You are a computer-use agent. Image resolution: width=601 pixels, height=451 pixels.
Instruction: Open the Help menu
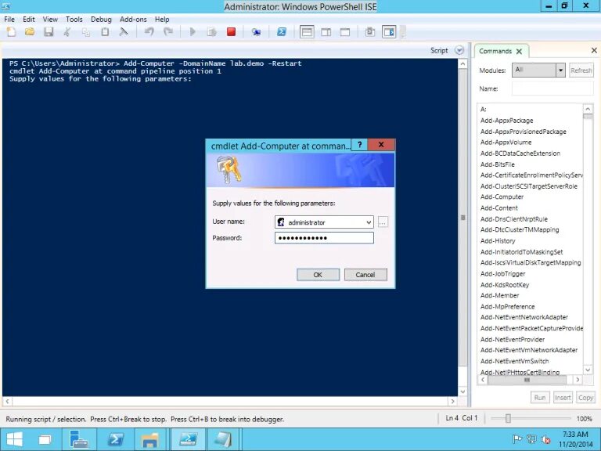point(162,19)
